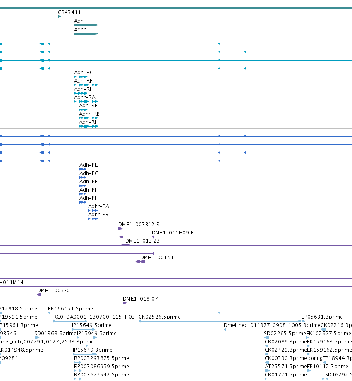Screen dimensions: 352x381
Task: Select the Adhr gene bar
Action: (x=86, y=34)
